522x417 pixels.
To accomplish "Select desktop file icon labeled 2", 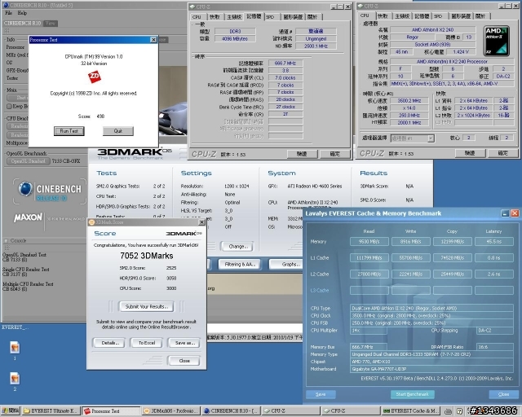I will (15, 379).
